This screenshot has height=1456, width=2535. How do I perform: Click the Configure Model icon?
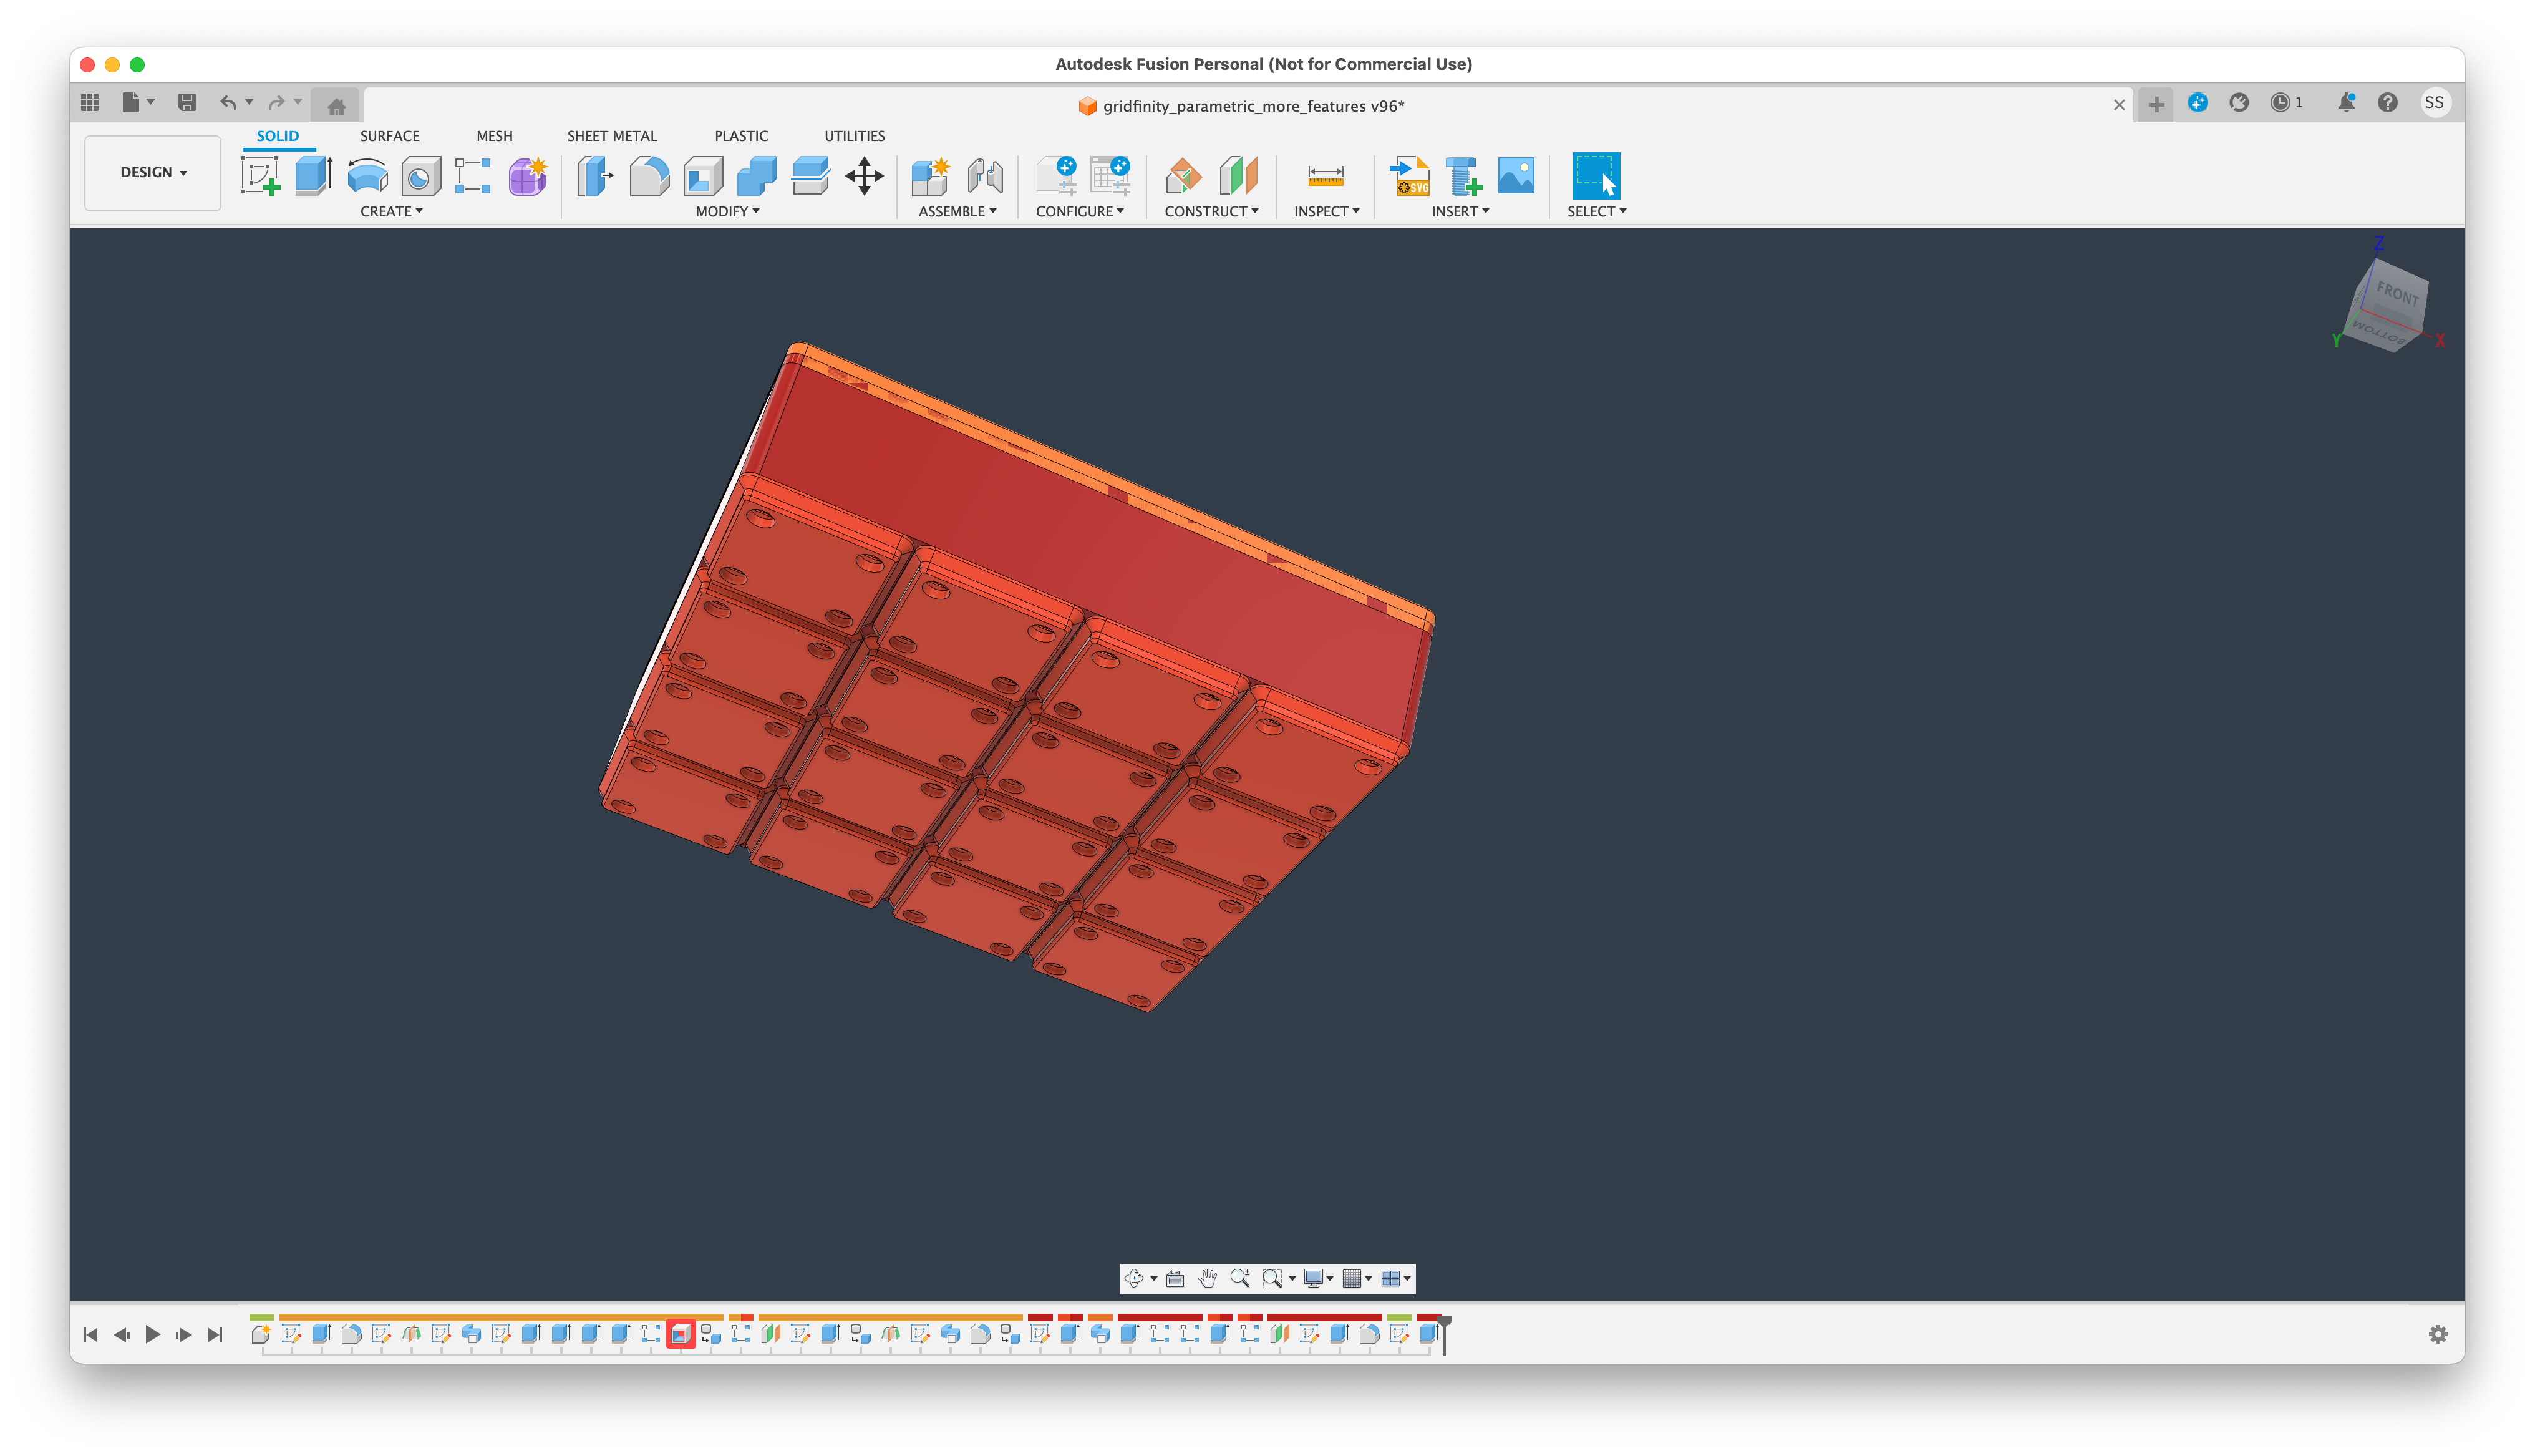pyautogui.click(x=1057, y=176)
